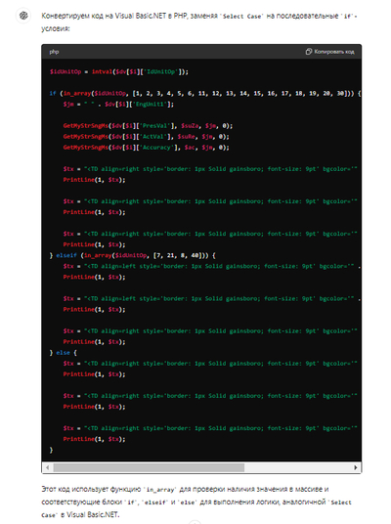391x524 pixels.
Task: Click empty scrollbar track right of thumb
Action: tap(297, 467)
